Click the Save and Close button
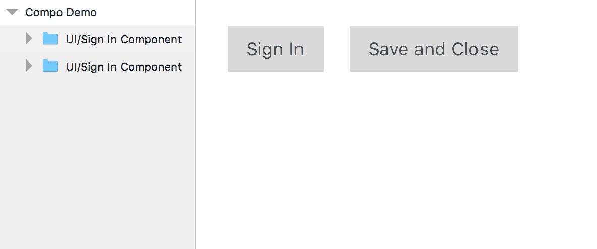This screenshot has width=597, height=249. (434, 49)
